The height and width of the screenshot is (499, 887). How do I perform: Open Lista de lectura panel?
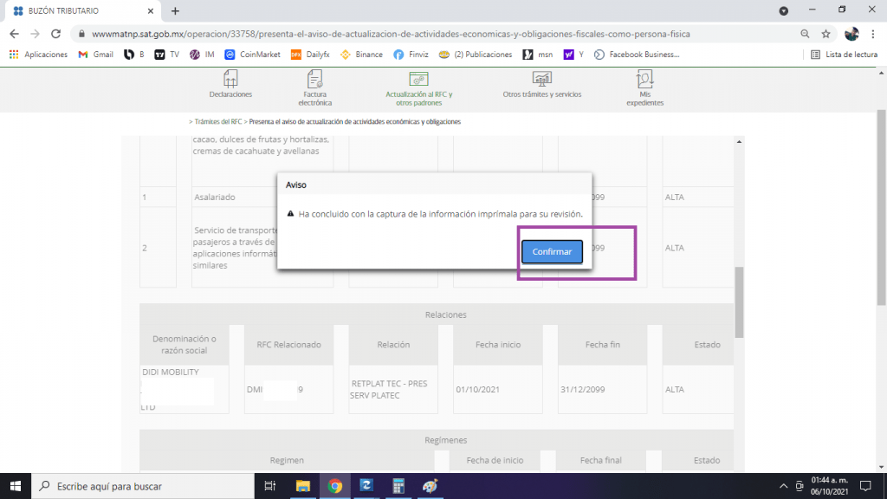point(844,55)
